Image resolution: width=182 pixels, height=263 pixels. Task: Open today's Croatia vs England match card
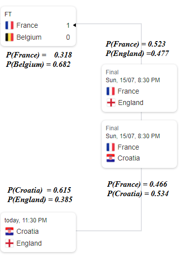38,232
